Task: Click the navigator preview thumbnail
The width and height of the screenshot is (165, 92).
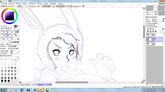Action: tap(155, 8)
